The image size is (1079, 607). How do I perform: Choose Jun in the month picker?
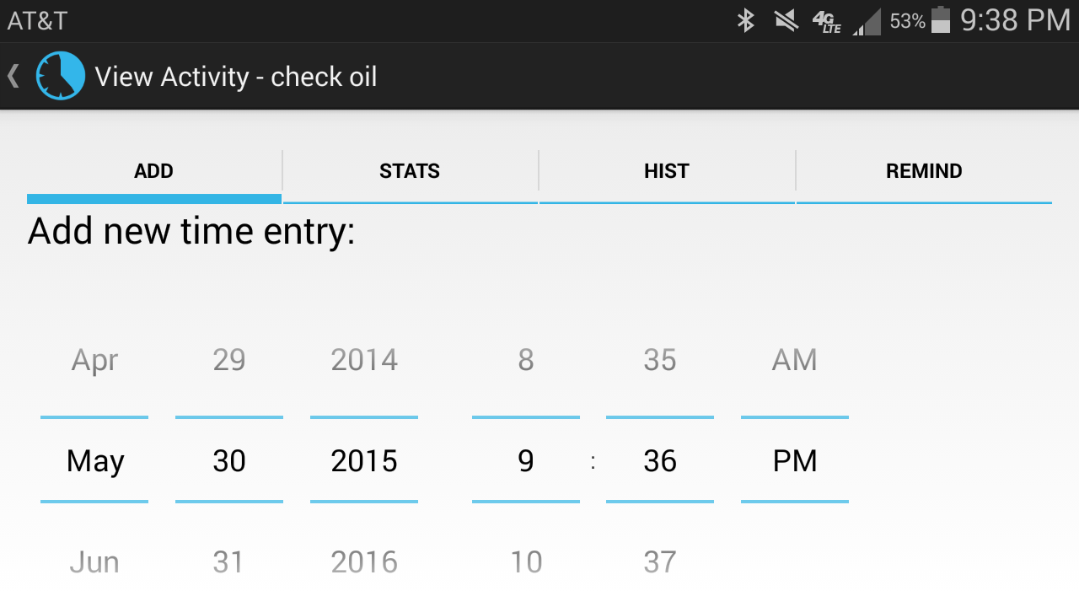(94, 562)
